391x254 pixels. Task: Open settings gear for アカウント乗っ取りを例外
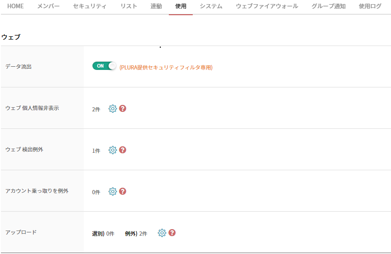[x=113, y=191]
